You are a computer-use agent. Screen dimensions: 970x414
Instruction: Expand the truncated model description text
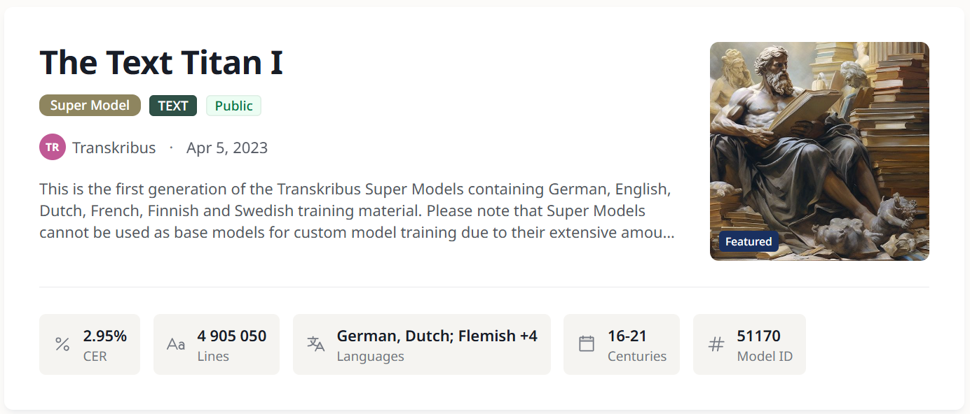point(357,210)
